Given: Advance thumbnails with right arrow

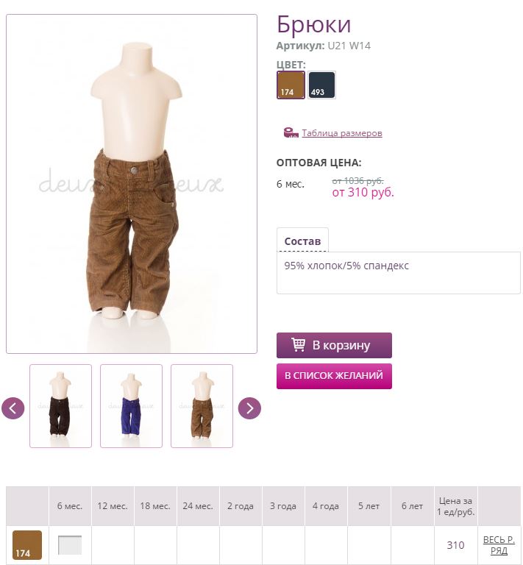Looking at the screenshot, I should [x=249, y=408].
